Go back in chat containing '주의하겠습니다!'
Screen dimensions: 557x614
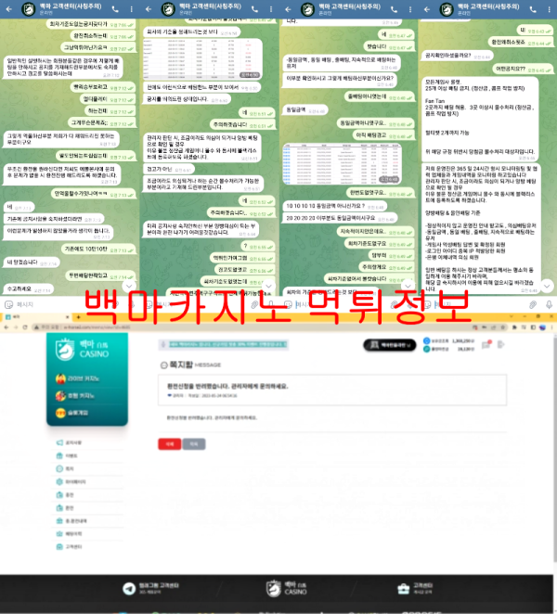tap(149, 9)
